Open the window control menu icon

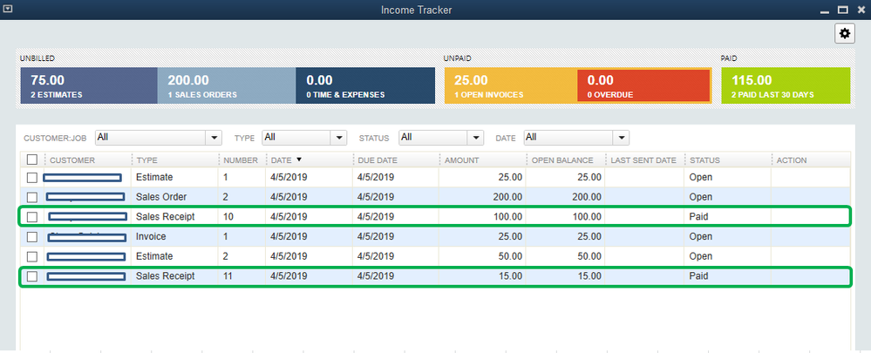pos(7,10)
